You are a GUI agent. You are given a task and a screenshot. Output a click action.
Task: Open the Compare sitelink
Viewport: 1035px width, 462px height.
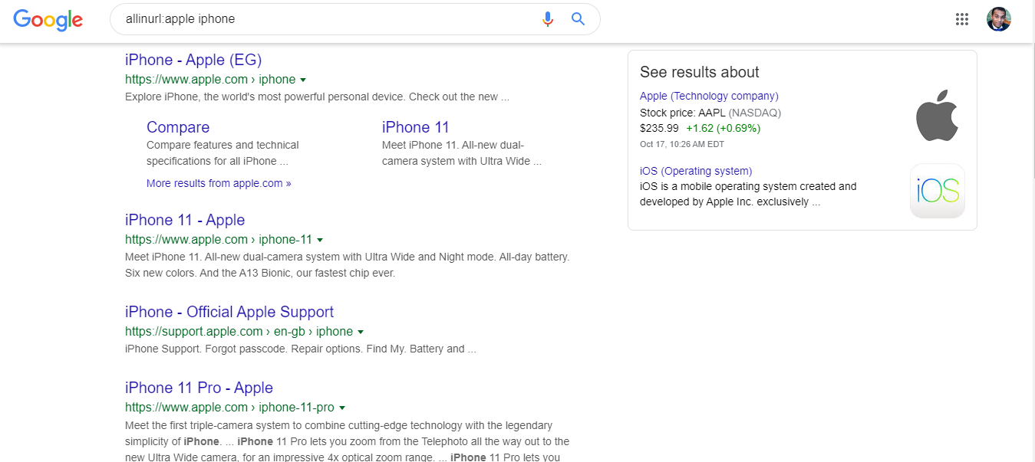178,127
